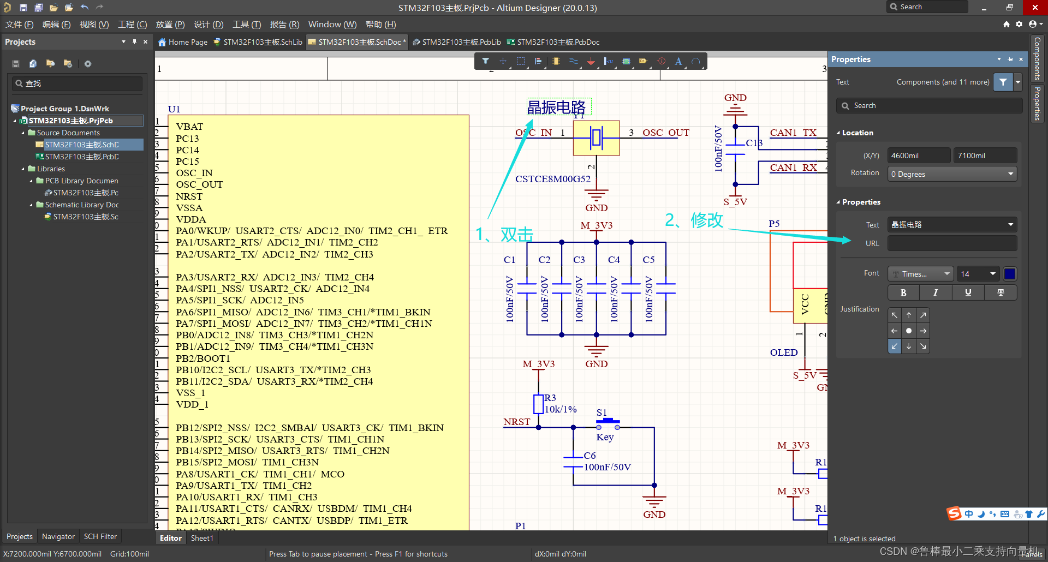Click the Align Objects toolbar icon
This screenshot has height=562, width=1048.
point(538,62)
